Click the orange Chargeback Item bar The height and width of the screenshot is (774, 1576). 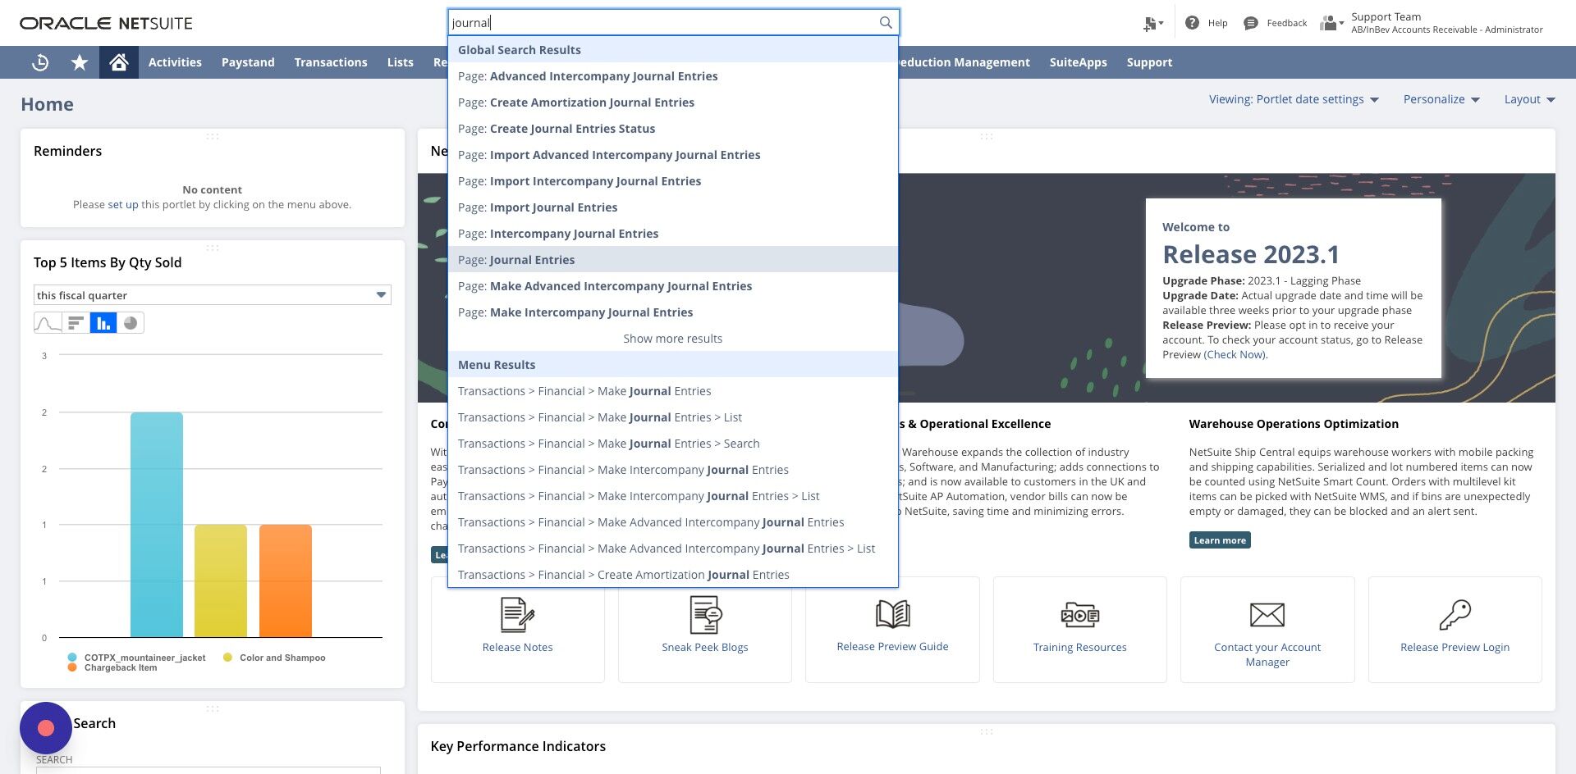(x=286, y=580)
